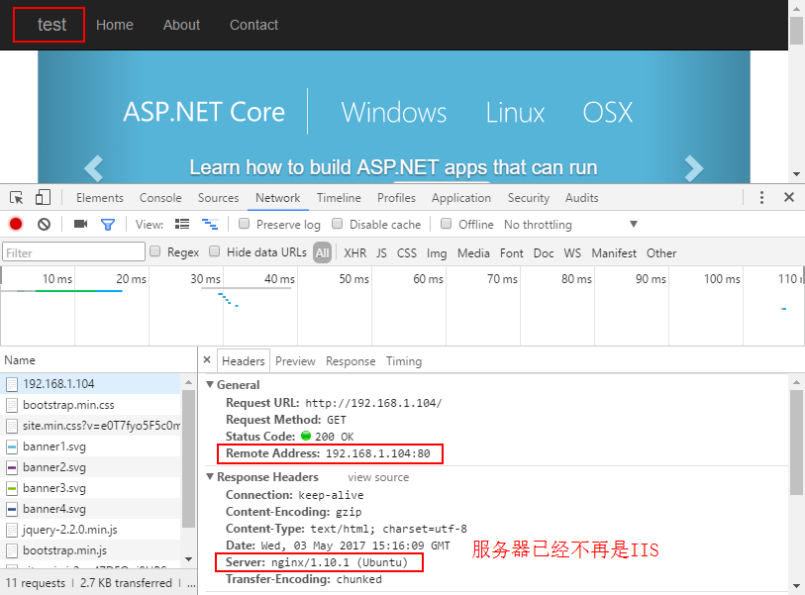Collapse the General headers section
805x595 pixels.
(209, 385)
